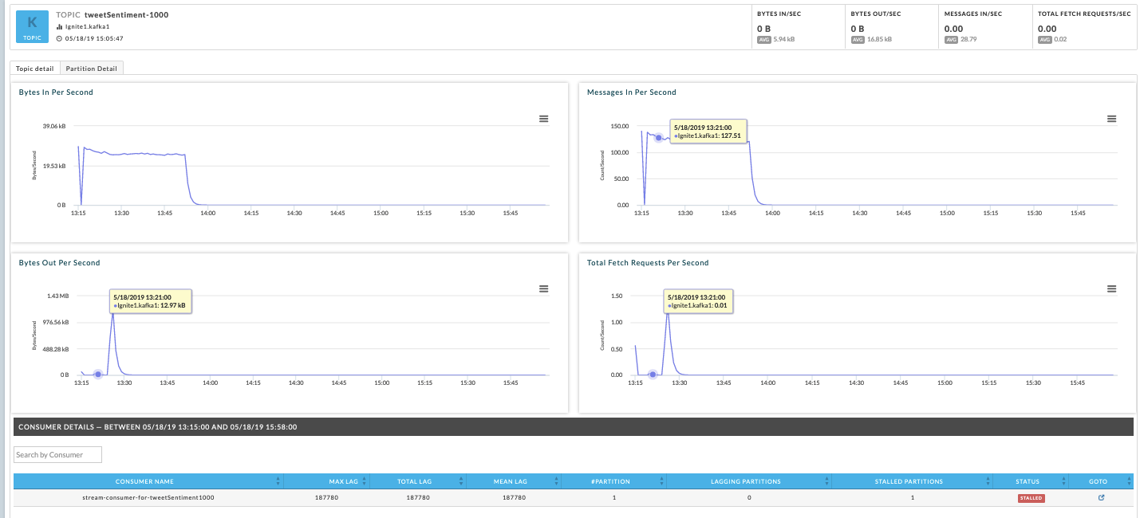This screenshot has width=1140, height=518.
Task: Click the clock icon beside the timestamp
Action: pos(59,38)
